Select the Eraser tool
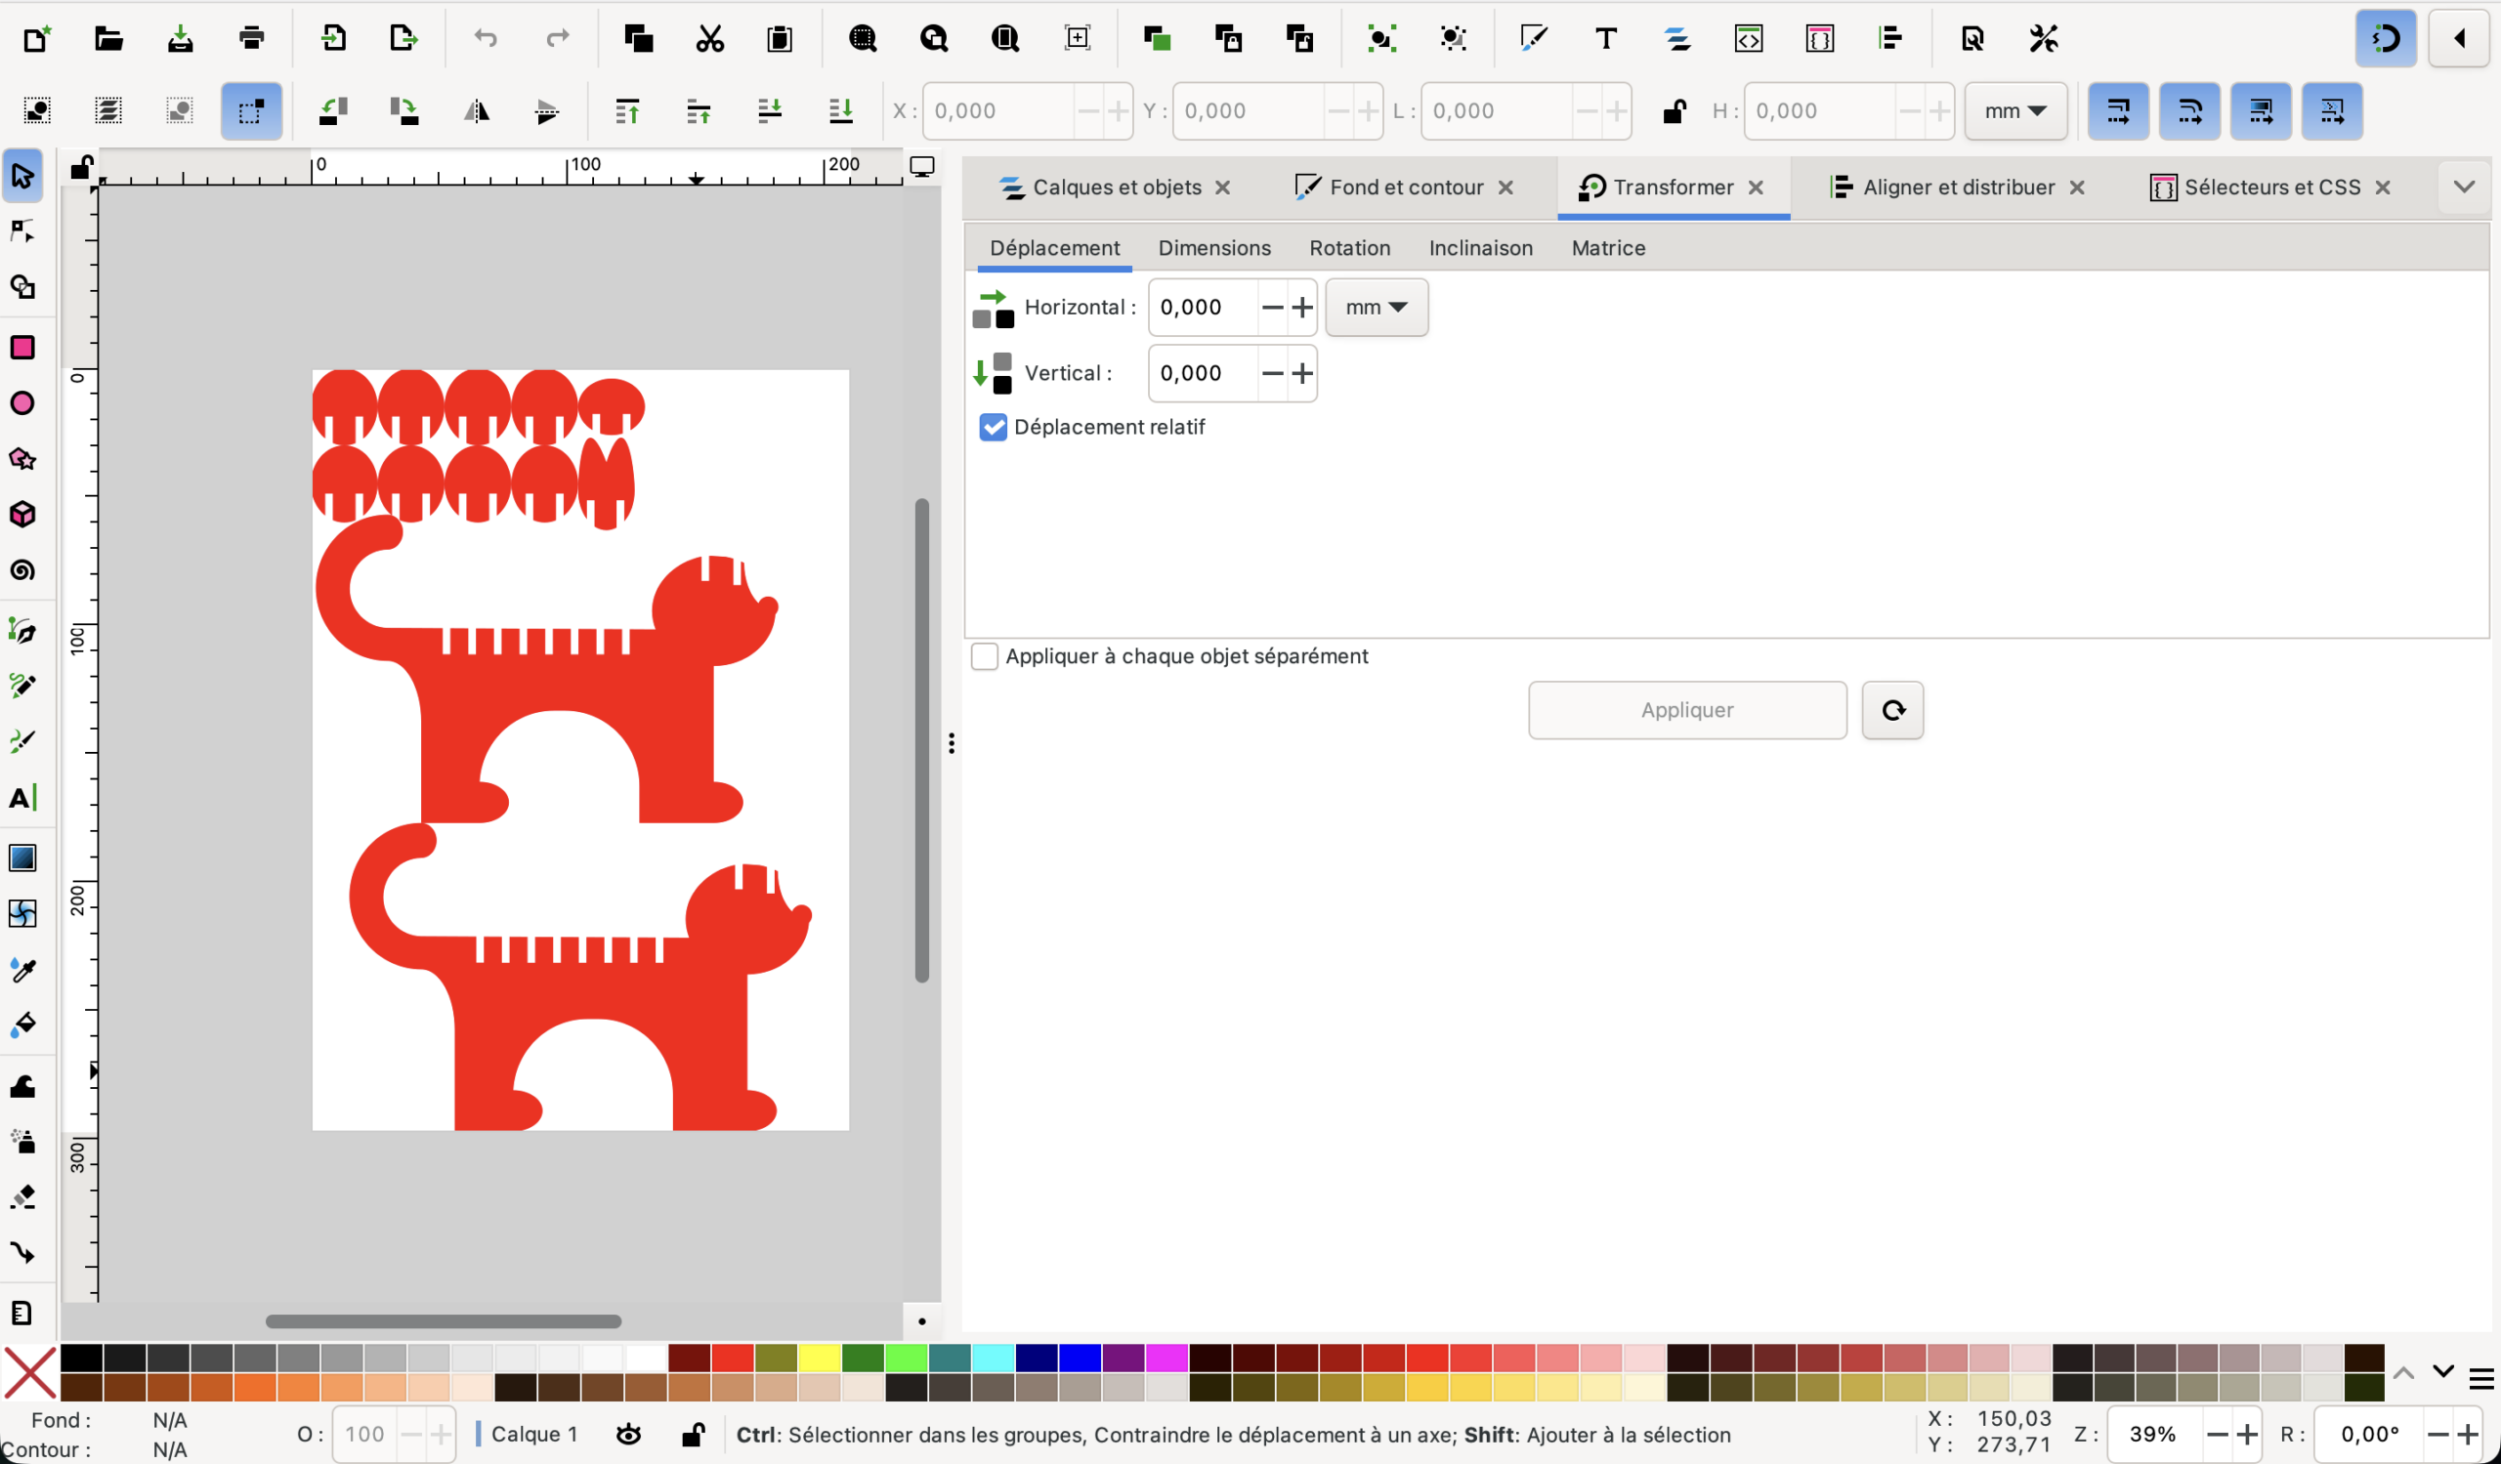The image size is (2501, 1464). 21,1197
